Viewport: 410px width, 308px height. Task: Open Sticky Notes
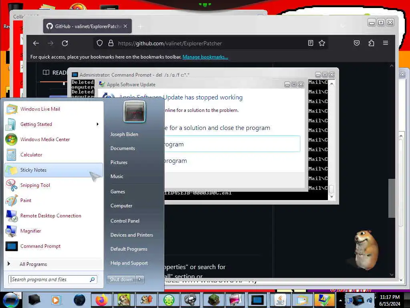click(54, 170)
